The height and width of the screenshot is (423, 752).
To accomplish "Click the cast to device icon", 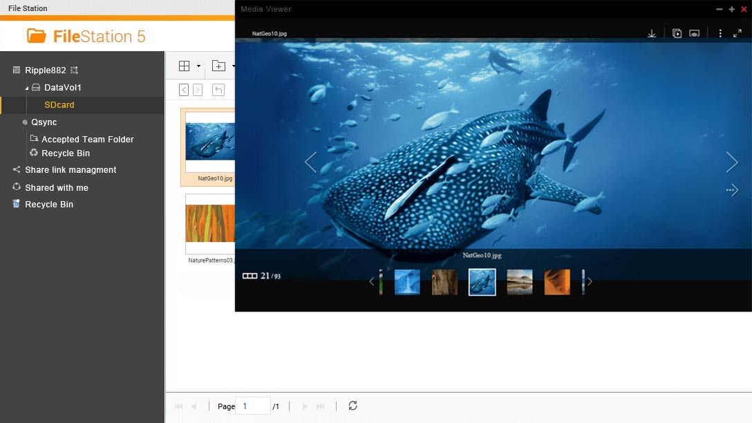I will coord(695,34).
